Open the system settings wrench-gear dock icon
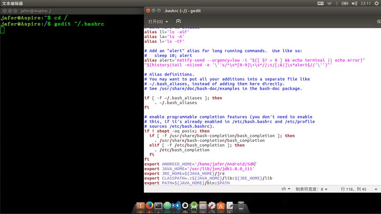The image size is (381, 214). coord(212,206)
